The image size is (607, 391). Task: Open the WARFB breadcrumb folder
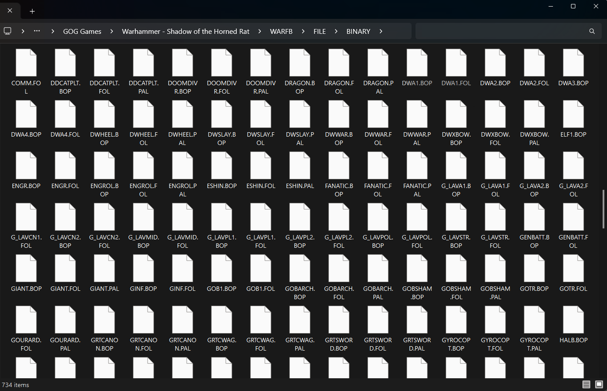(281, 31)
